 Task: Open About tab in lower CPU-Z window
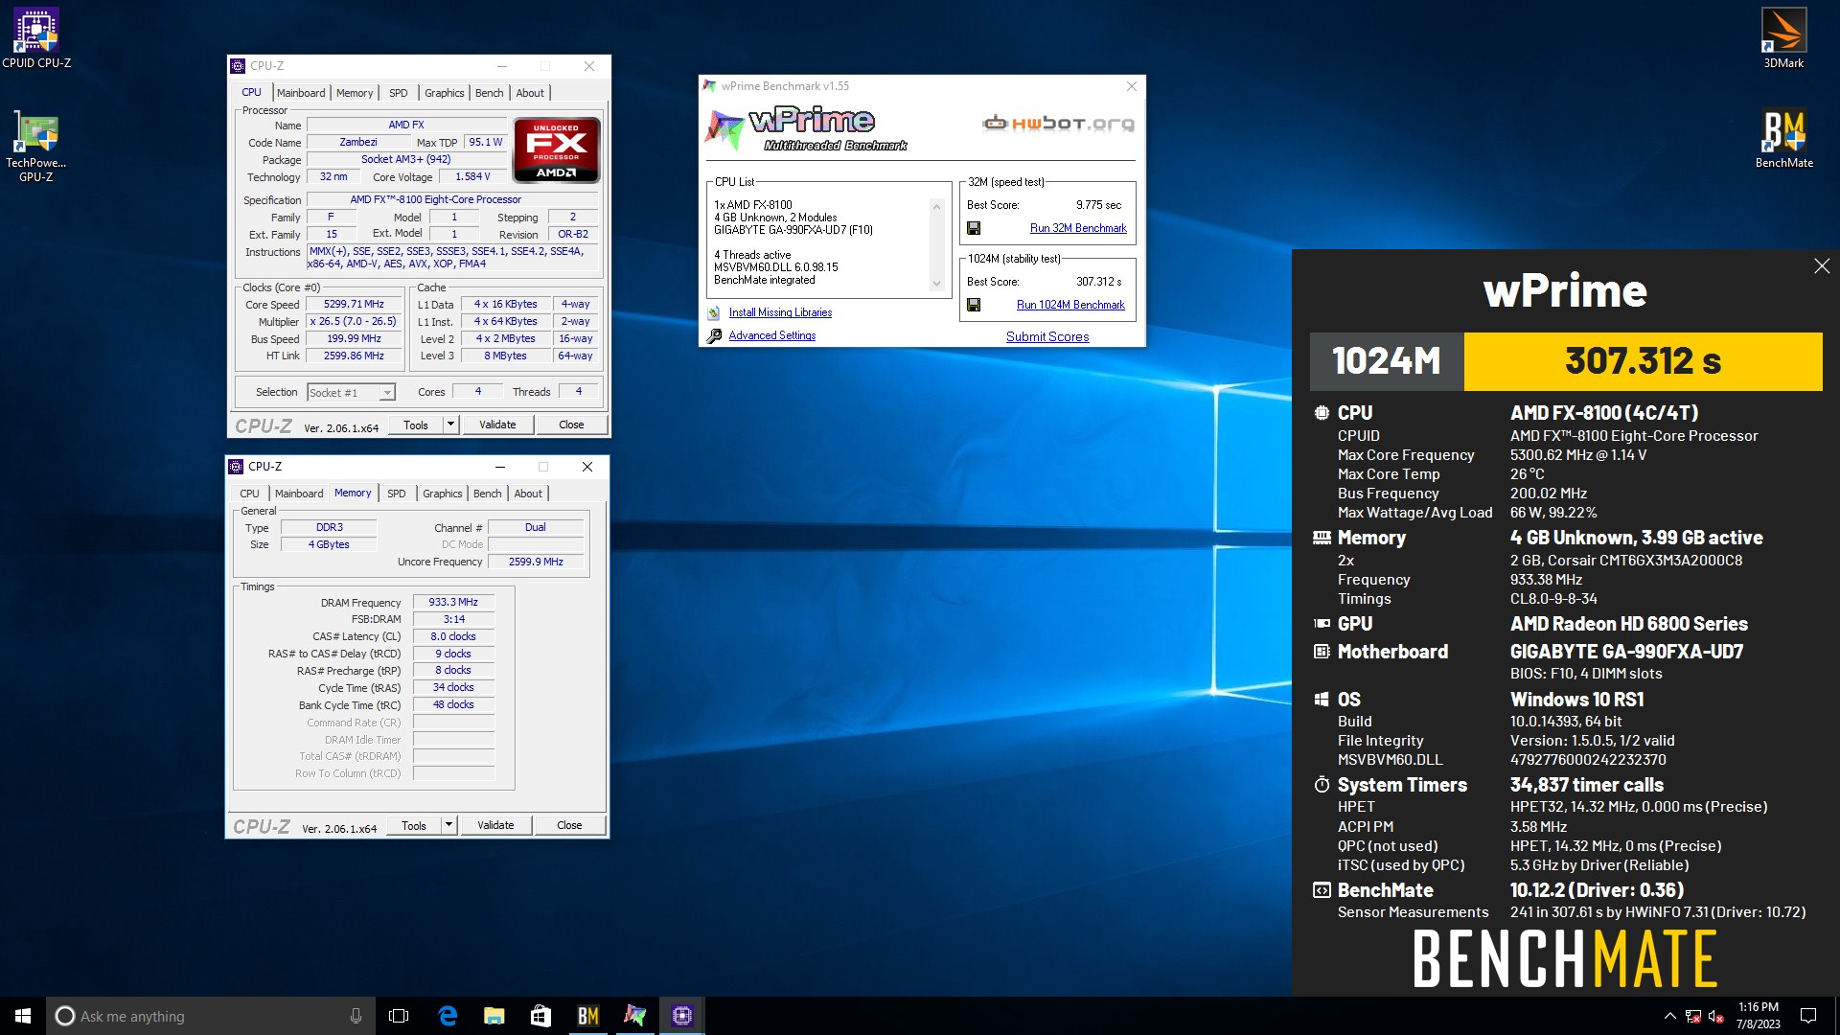point(528,494)
